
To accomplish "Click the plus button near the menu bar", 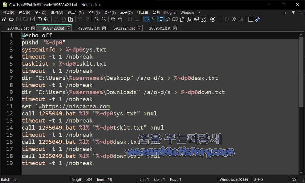I will coord(285,13).
